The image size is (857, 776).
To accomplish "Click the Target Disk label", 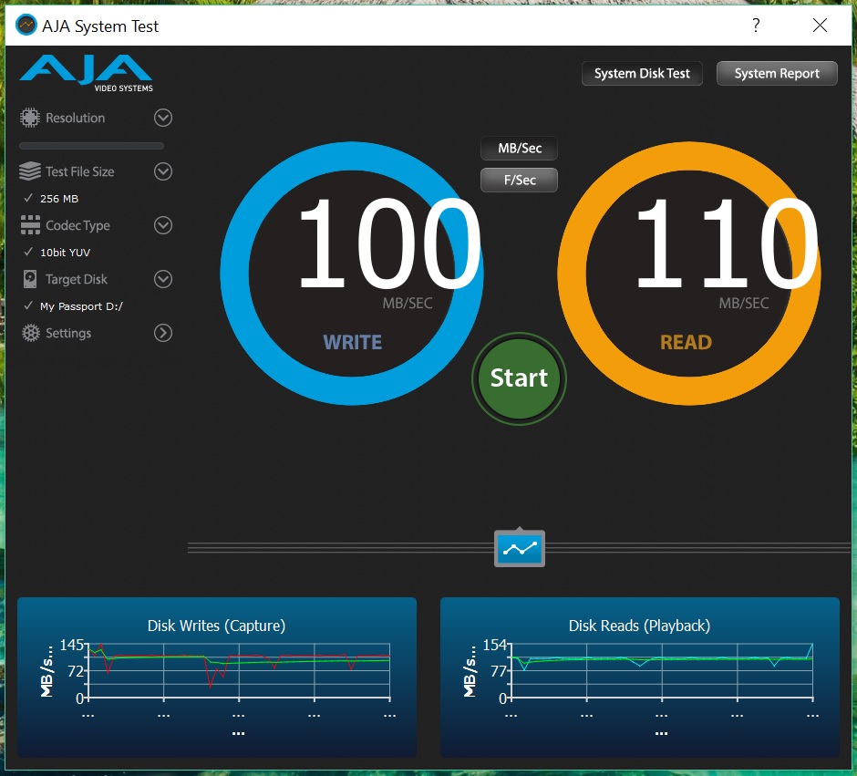I will [x=77, y=279].
